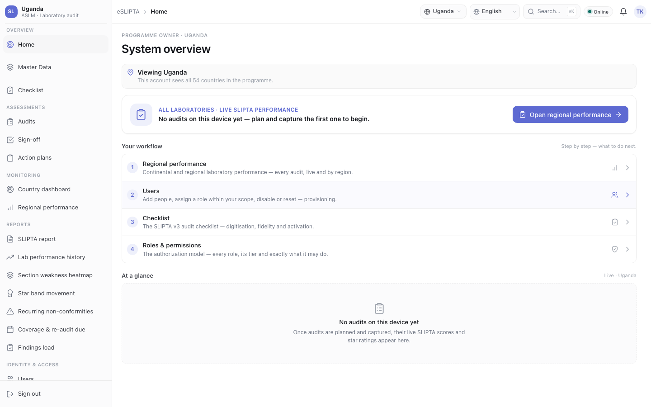
Task: Click the Lab performance history trend icon
Action: (10, 257)
